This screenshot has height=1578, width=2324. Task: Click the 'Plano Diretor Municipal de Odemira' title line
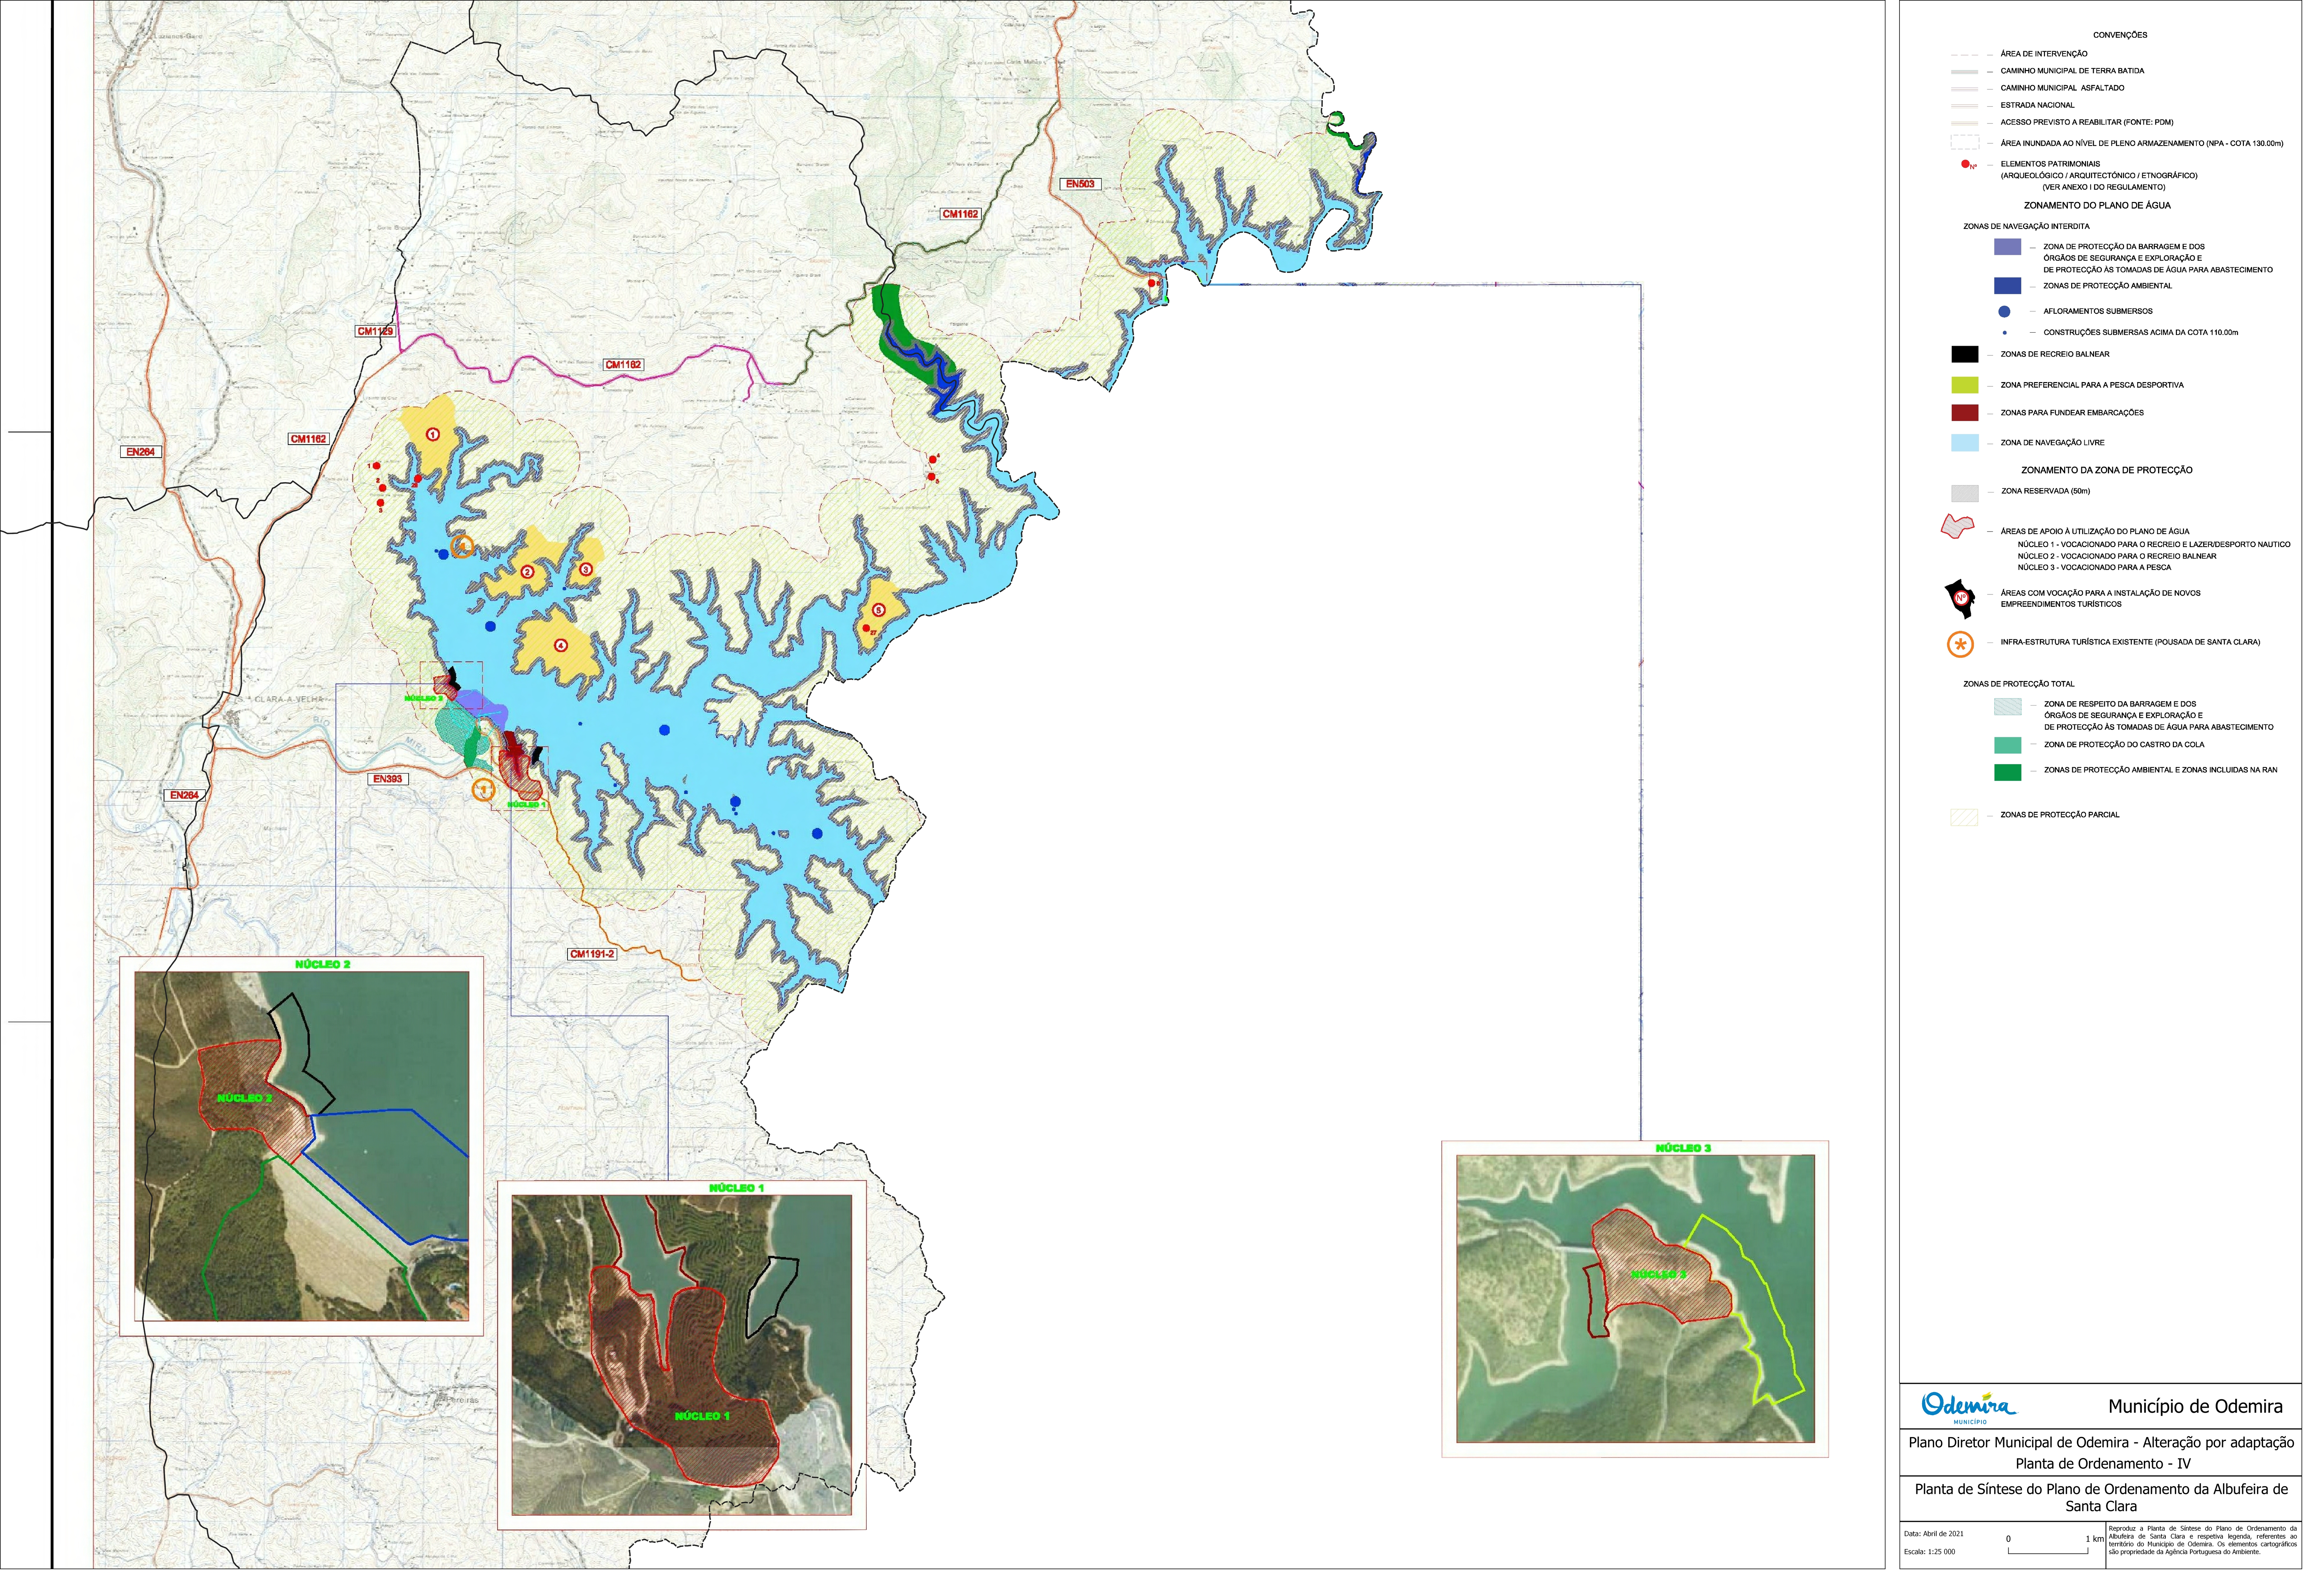coord(2101,1443)
